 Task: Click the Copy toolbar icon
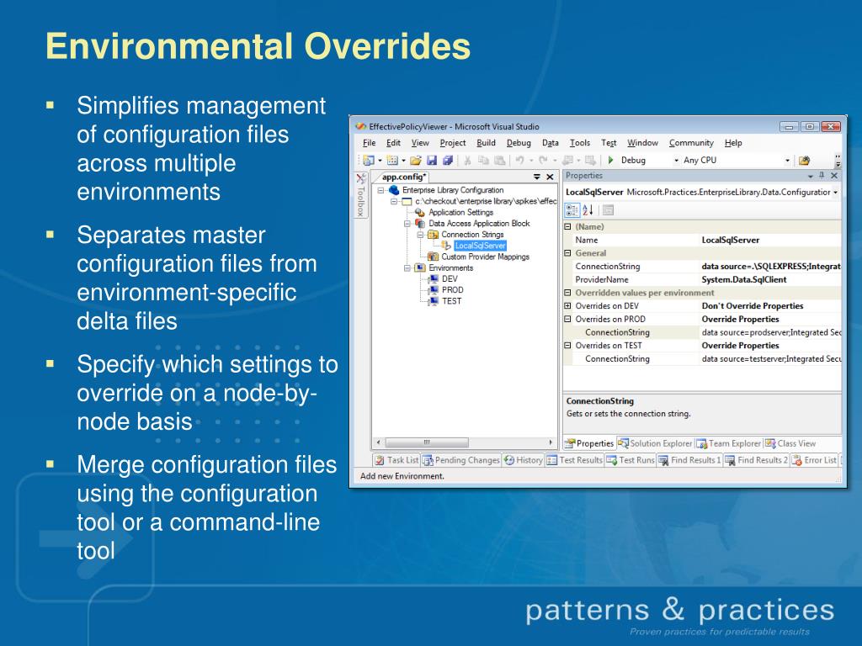coord(483,161)
